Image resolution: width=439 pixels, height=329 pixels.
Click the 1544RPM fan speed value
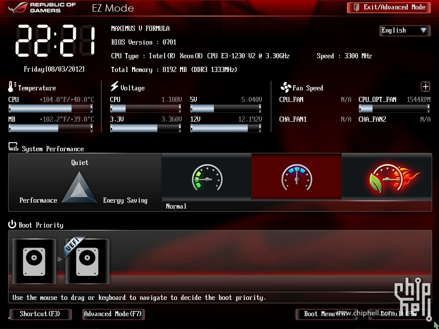tap(418, 99)
